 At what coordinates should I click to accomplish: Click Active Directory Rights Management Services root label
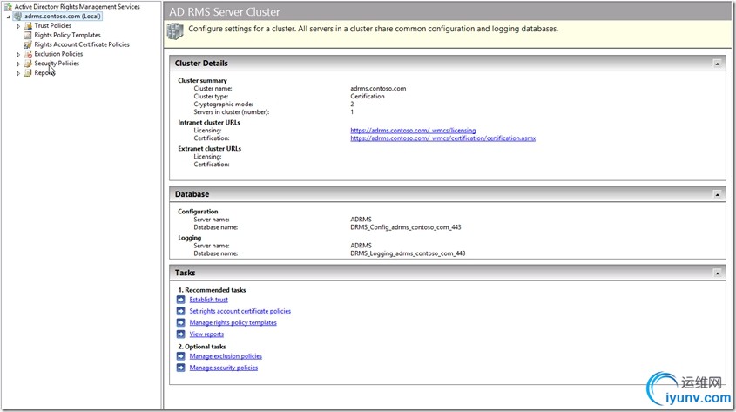(77, 7)
